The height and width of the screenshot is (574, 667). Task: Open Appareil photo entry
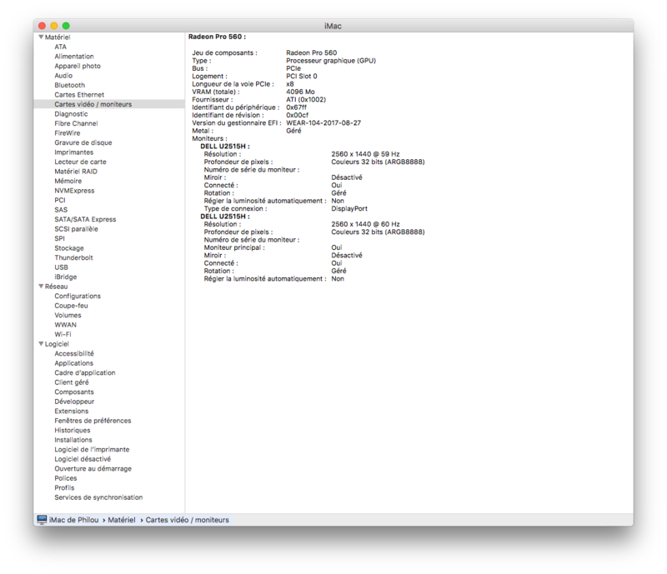point(78,66)
